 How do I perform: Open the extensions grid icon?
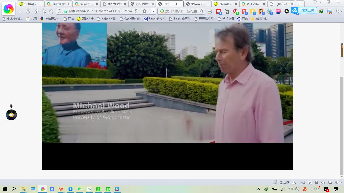click(210, 11)
